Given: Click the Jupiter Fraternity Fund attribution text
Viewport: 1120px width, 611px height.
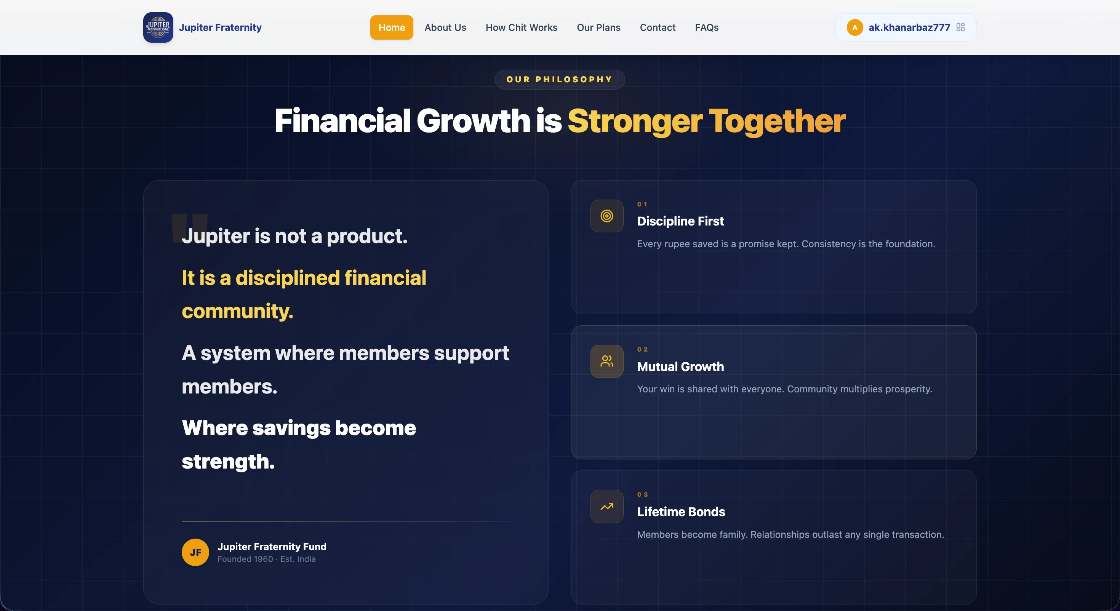Looking at the screenshot, I should [x=272, y=546].
